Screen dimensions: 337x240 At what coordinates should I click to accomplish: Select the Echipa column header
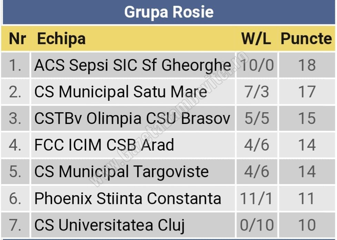(61, 39)
